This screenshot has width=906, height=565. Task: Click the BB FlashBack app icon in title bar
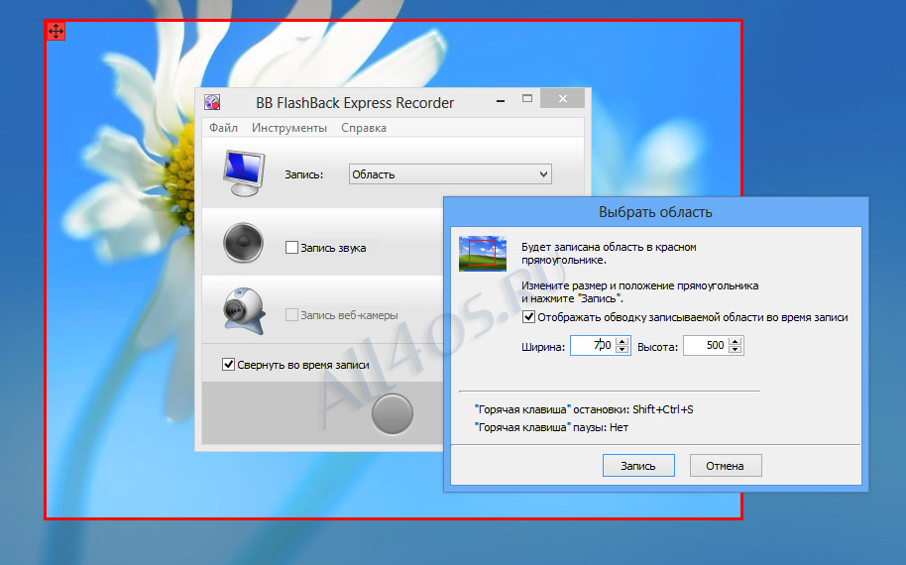coord(213,103)
